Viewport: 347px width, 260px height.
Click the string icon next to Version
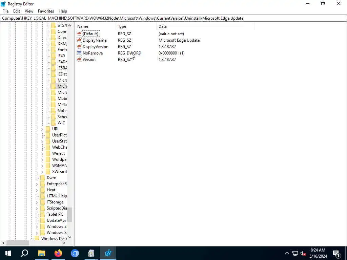point(79,59)
